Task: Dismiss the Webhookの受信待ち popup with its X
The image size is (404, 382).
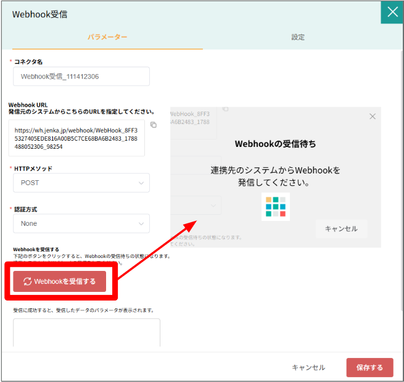Action: click(x=373, y=117)
